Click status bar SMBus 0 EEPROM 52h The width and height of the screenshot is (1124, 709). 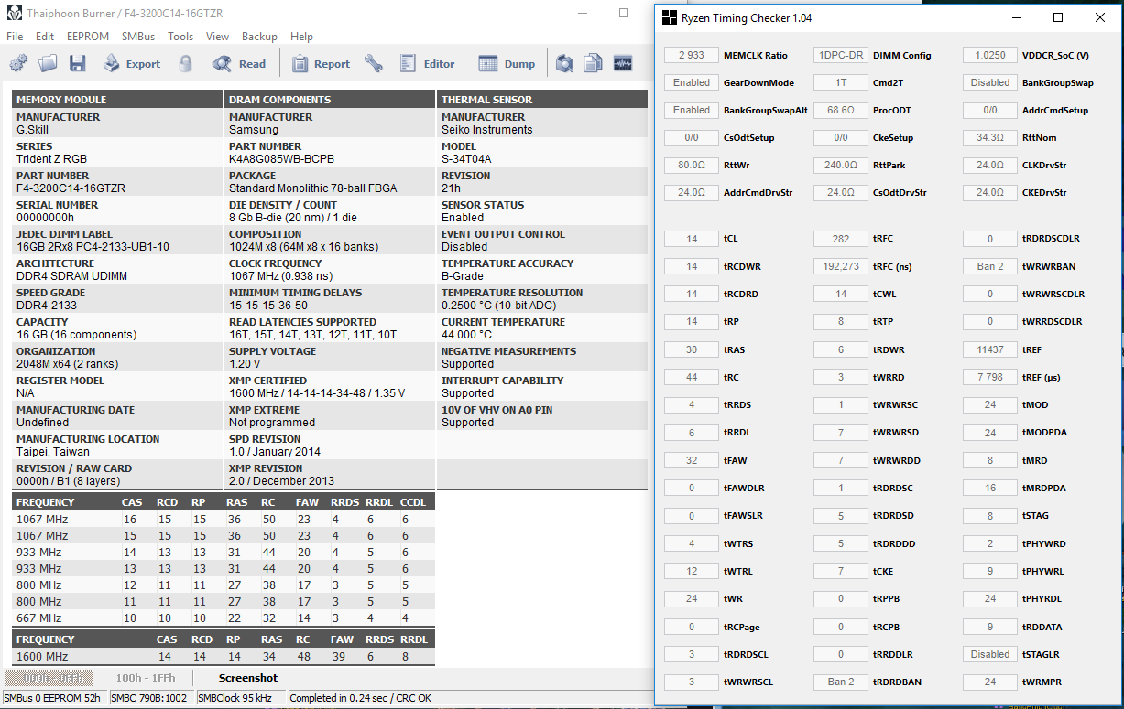click(x=53, y=698)
